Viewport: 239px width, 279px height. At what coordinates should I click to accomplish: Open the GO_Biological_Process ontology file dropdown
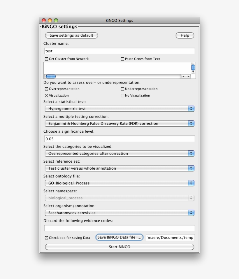click(119, 183)
